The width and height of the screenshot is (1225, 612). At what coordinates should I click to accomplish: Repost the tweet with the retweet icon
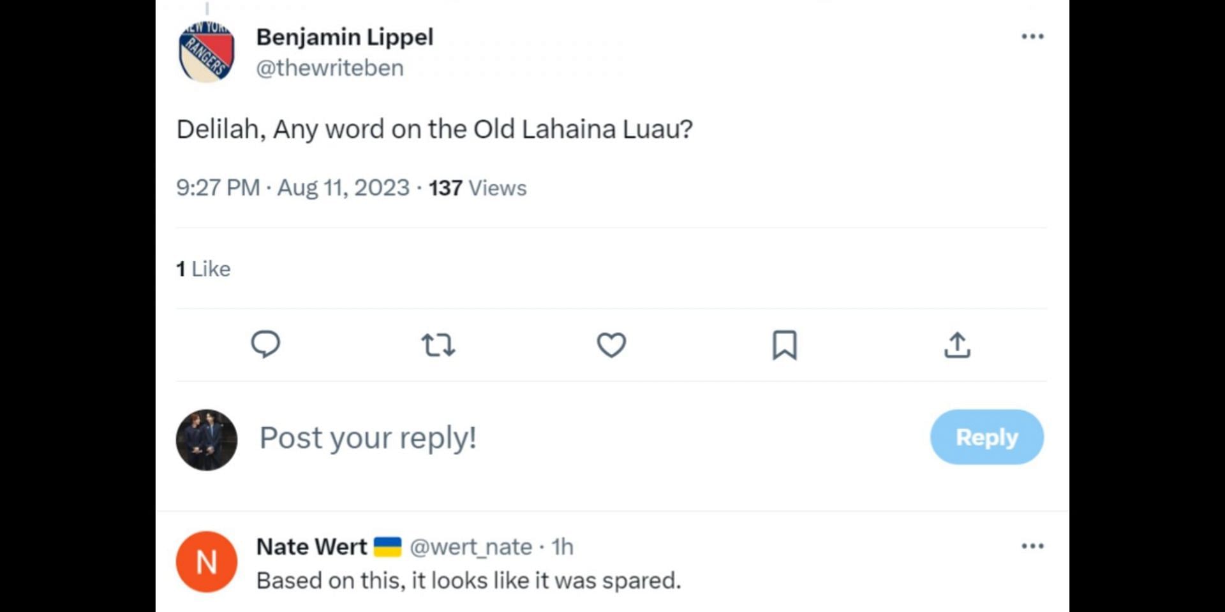tap(438, 345)
